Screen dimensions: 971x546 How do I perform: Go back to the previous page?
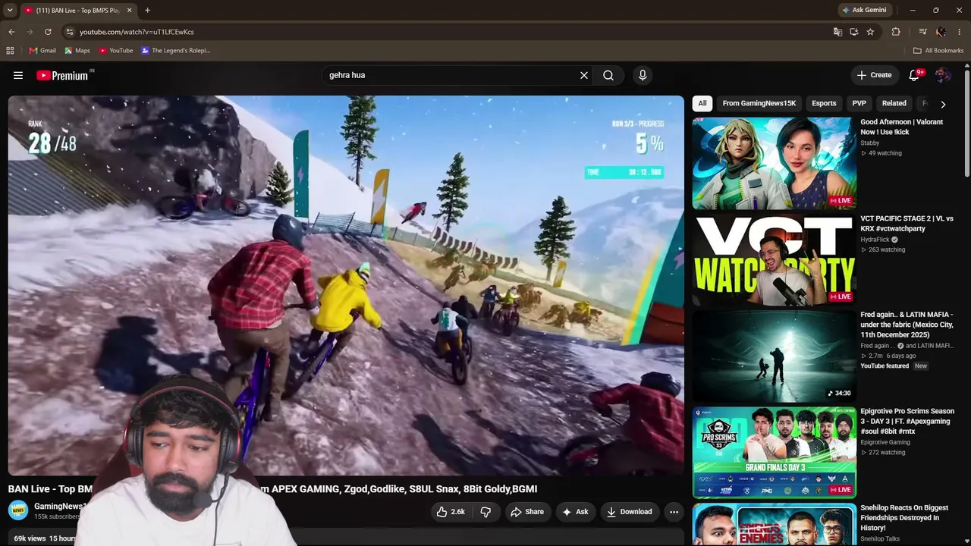(11, 32)
